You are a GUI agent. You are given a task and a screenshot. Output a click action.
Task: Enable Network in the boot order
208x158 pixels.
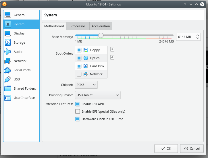(x=79, y=74)
